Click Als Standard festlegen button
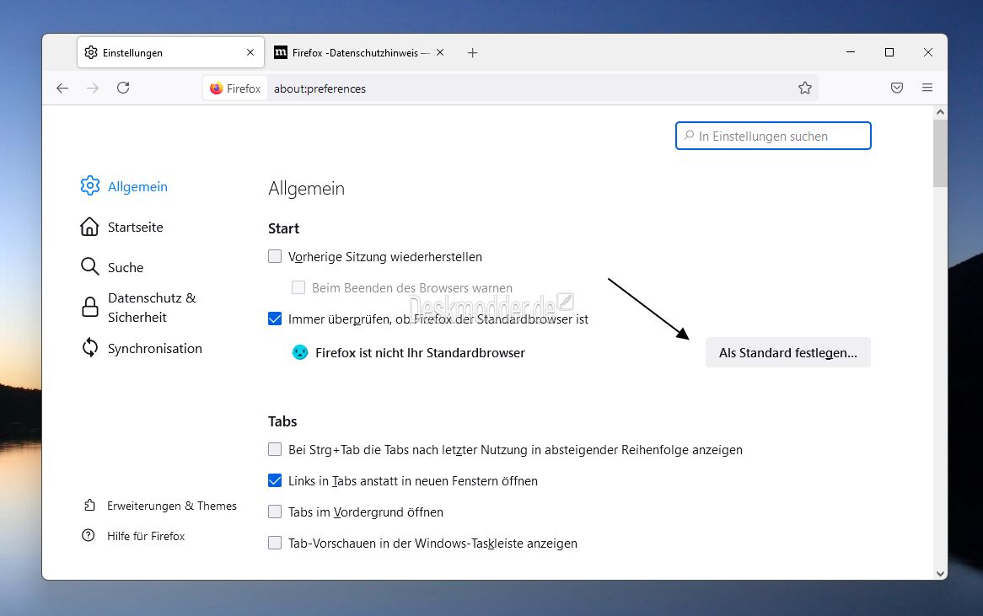 click(x=787, y=353)
